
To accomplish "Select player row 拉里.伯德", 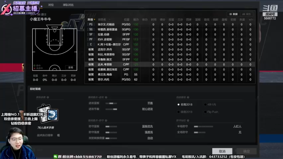I will (170, 34).
